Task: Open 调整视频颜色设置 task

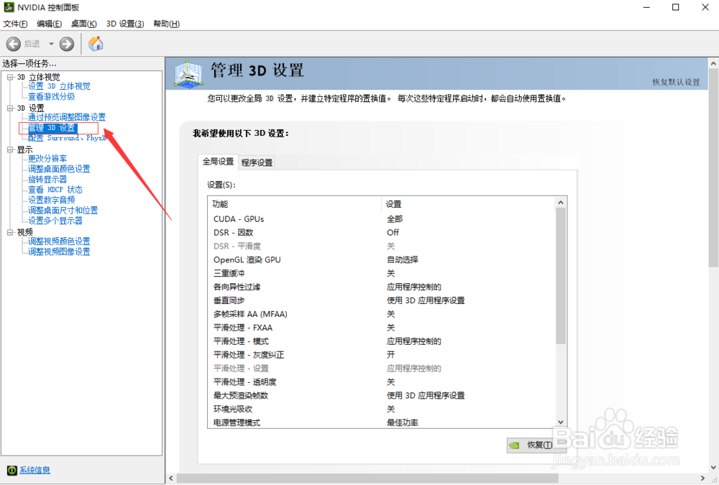Action: click(x=59, y=241)
